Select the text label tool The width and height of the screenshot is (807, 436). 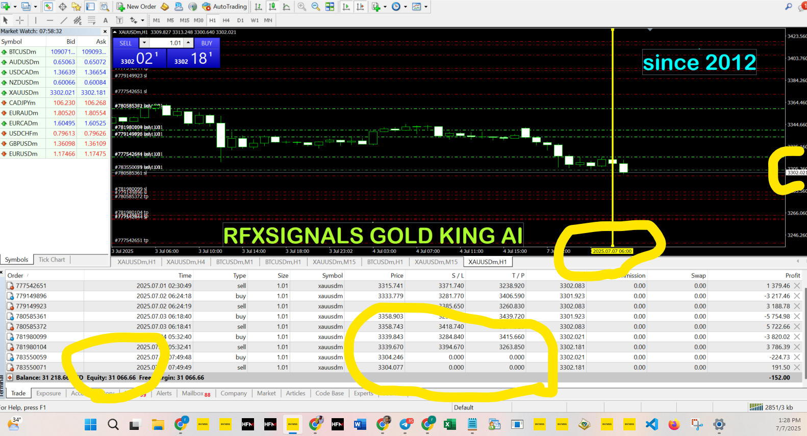pos(120,20)
